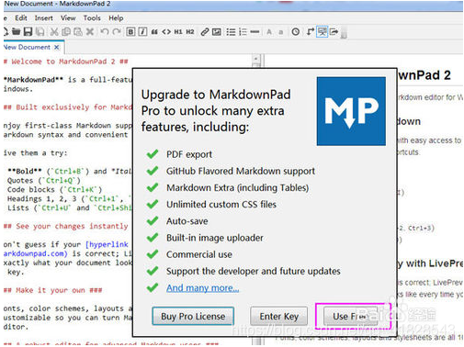Viewport: 464px width, 347px height.
Task: Create an unordered bullet list
Action: [231, 32]
